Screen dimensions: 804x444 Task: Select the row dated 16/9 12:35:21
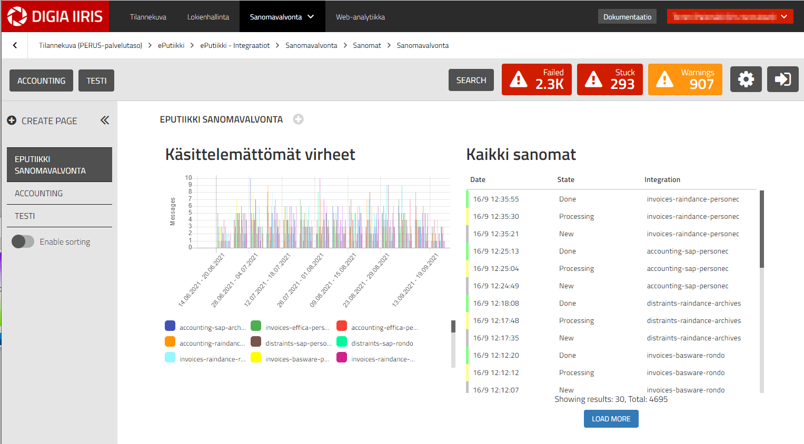coord(612,234)
